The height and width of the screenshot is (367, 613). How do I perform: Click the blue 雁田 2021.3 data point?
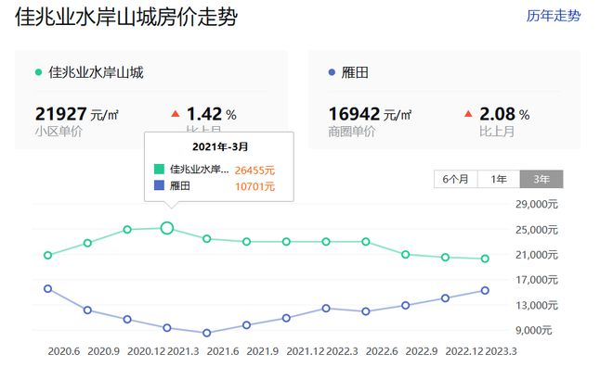pyautogui.click(x=167, y=327)
